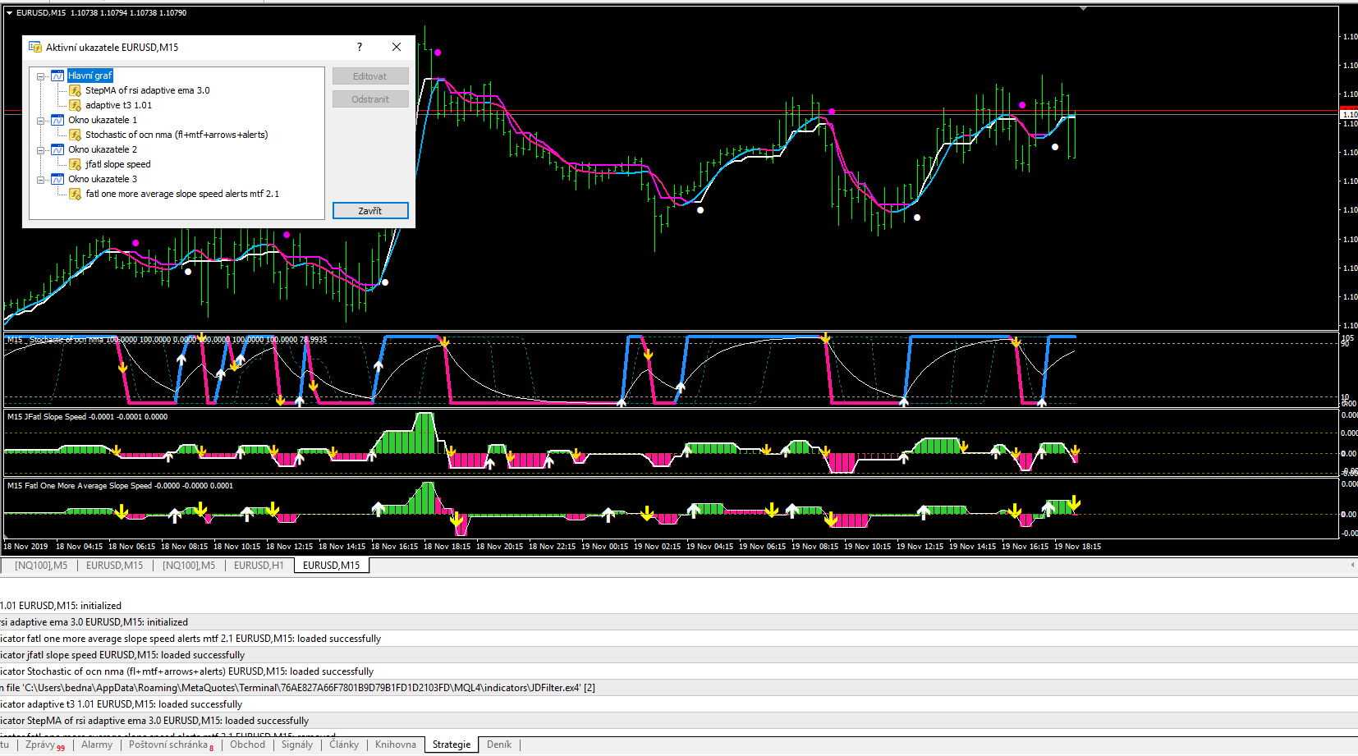This screenshot has height=756, width=1358.
Task: Click the Stochastic of ocn nma indicator icon
Action: [75, 135]
